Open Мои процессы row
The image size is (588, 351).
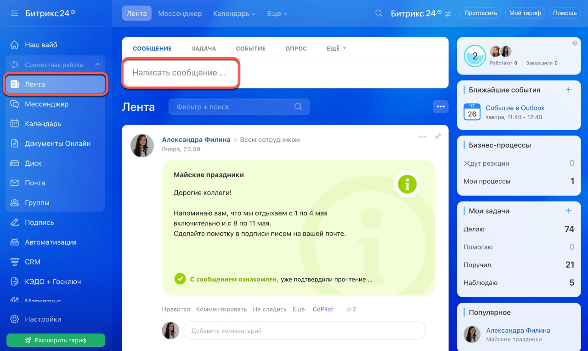[x=519, y=181]
